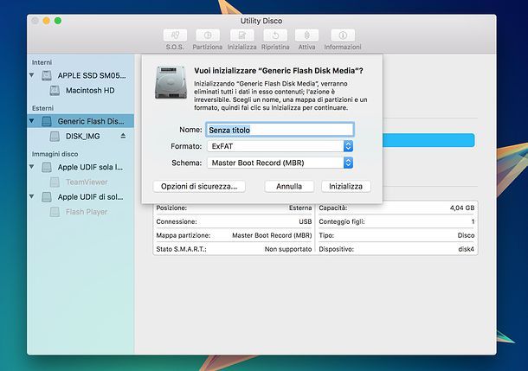Select APPLE SSD SM05 in the sidebar

pos(92,76)
